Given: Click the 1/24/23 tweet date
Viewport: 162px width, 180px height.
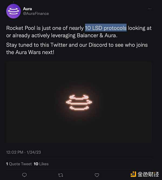Looking at the screenshot, I should click(x=34, y=152).
